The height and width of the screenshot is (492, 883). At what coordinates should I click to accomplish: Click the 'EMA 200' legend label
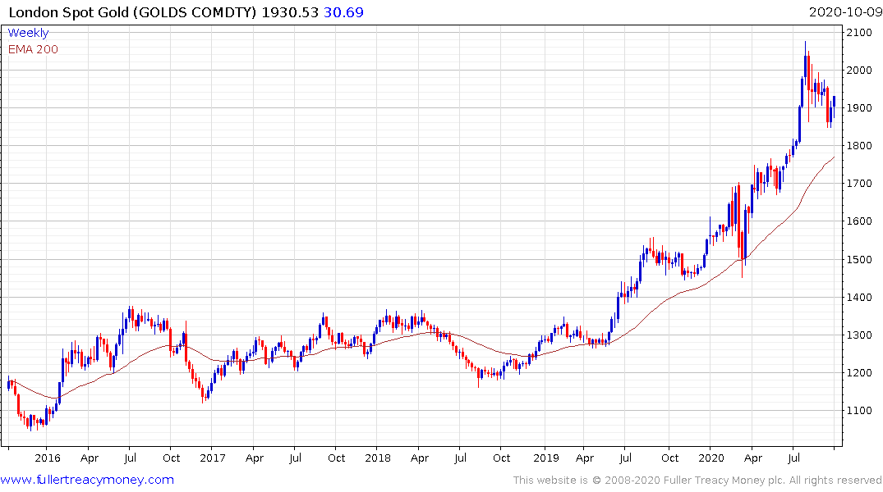(x=33, y=49)
